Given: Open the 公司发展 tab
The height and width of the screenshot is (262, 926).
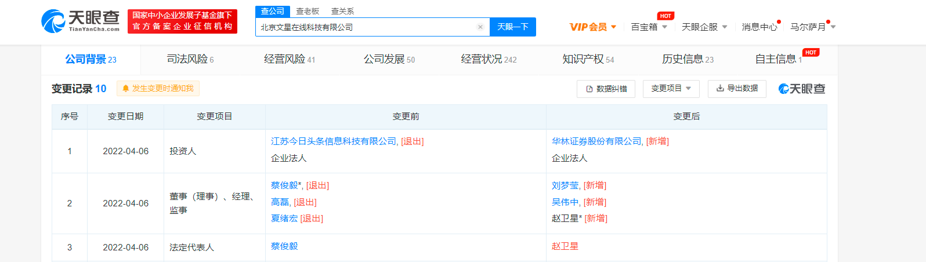Looking at the screenshot, I should 389,59.
